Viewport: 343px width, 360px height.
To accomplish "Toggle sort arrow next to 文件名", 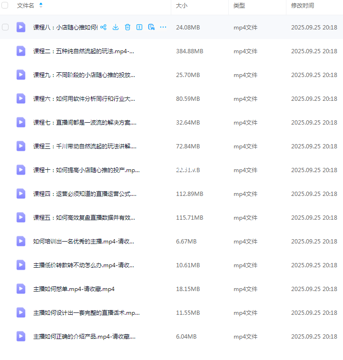I will [x=40, y=6].
